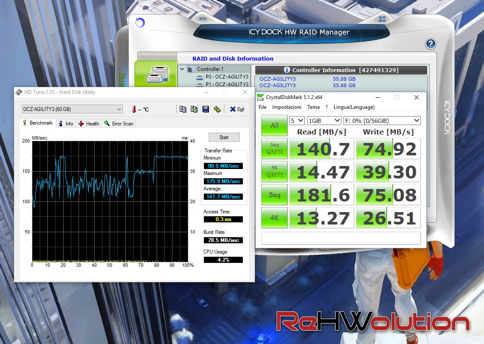The image size is (484, 344).
Task: Close the ICY DOCK RAID Manager window
Action: (382, 19)
